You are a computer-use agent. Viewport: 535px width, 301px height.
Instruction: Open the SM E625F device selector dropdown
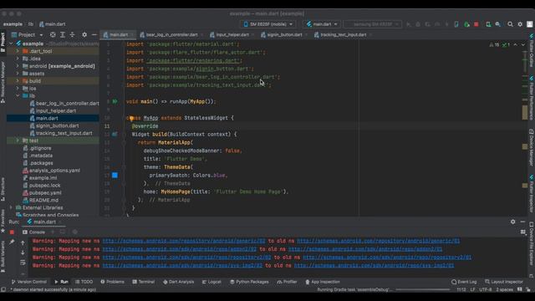[268, 24]
